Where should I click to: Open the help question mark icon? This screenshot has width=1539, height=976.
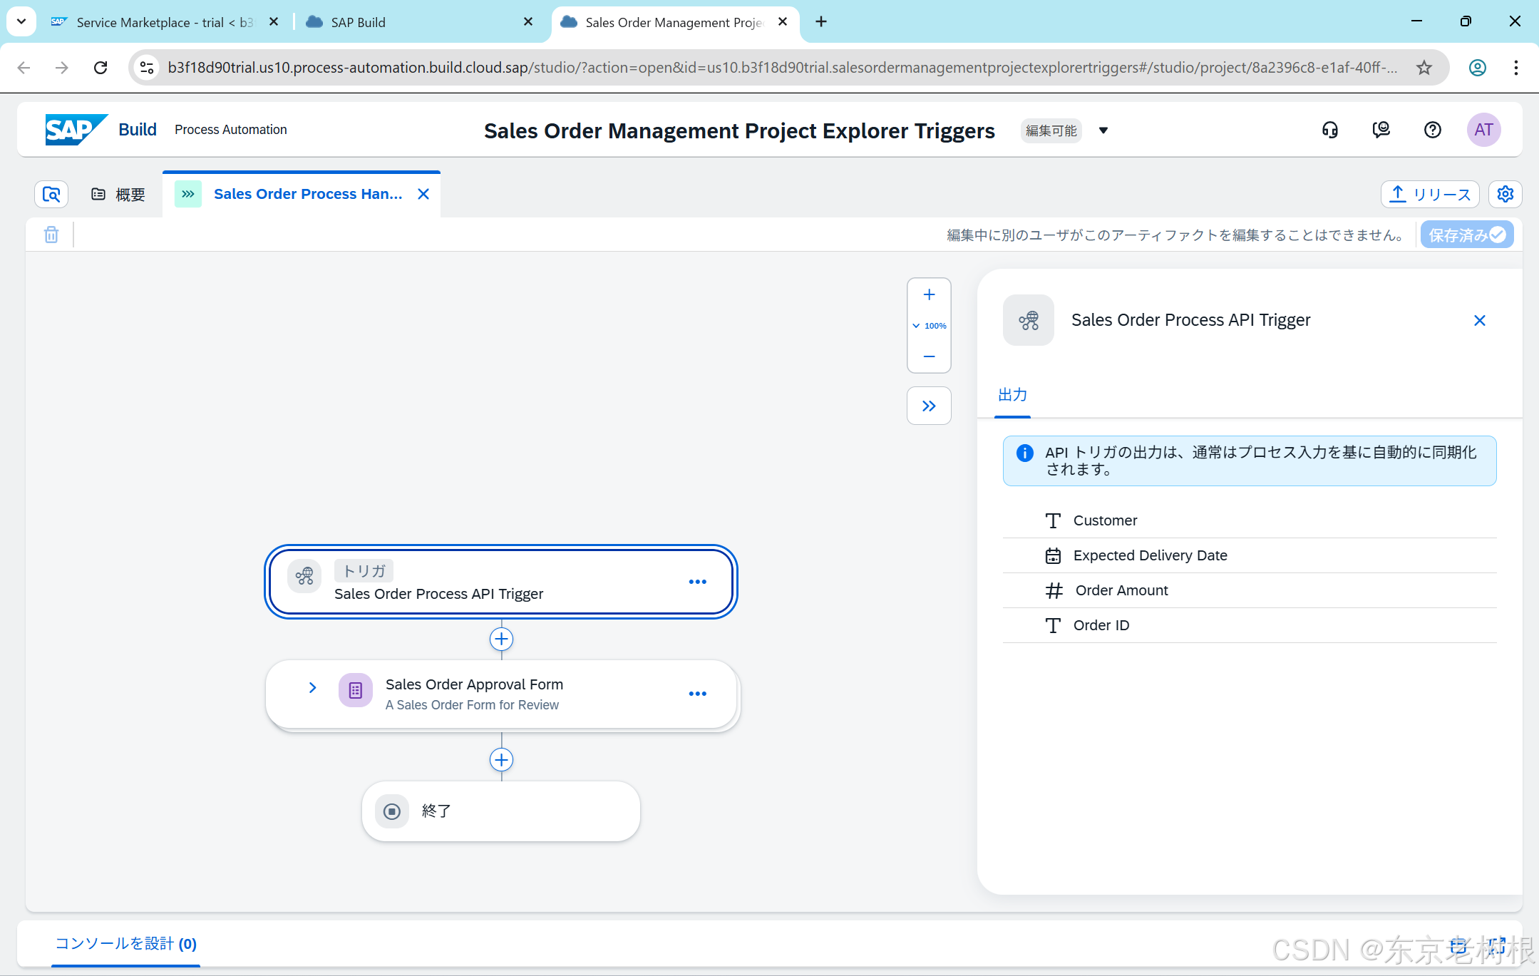click(x=1432, y=130)
